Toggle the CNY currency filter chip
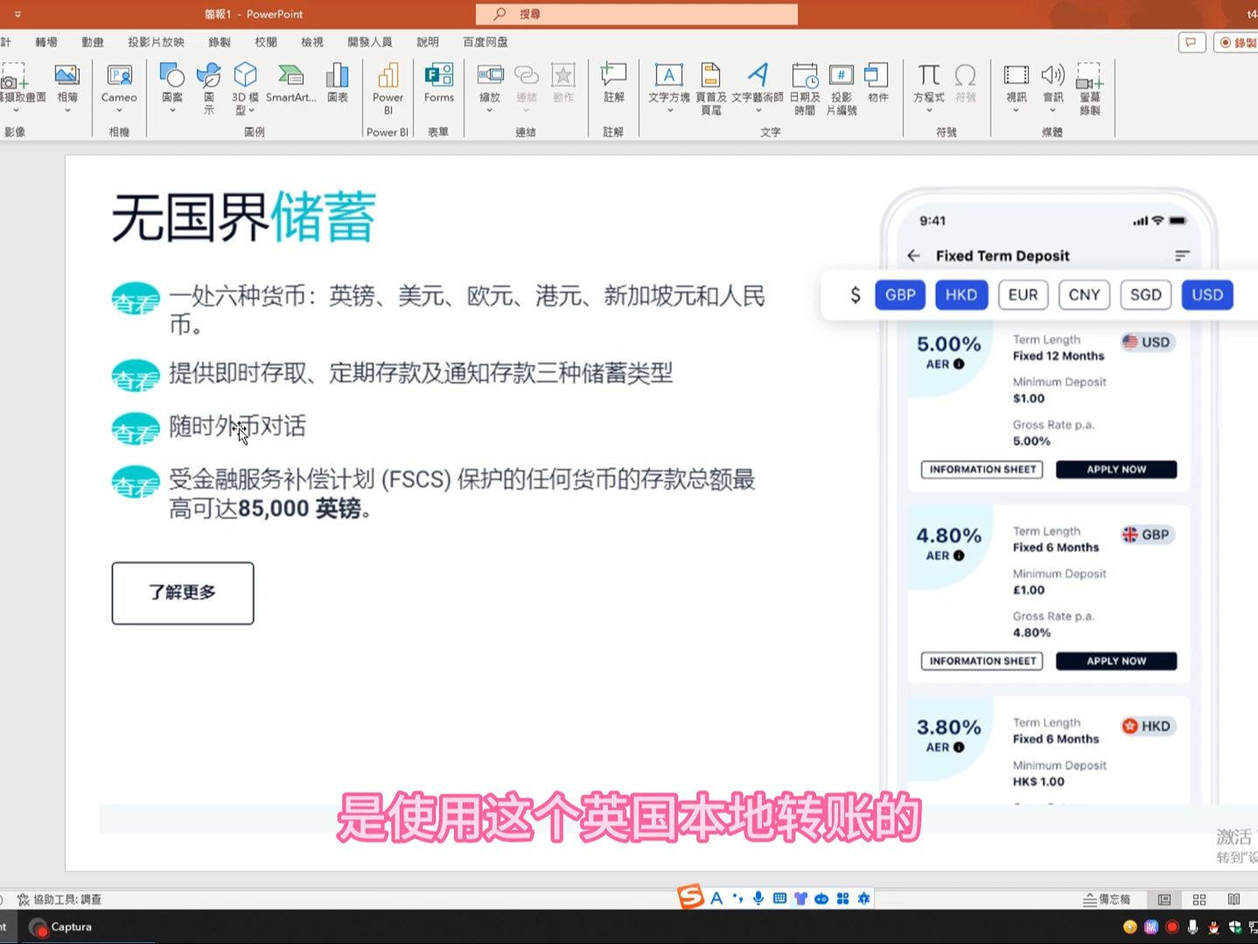The width and height of the screenshot is (1258, 944). (1084, 295)
